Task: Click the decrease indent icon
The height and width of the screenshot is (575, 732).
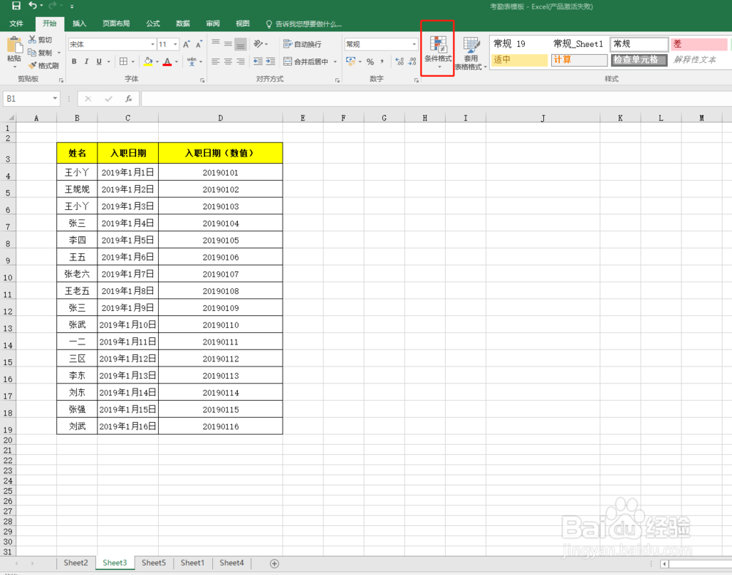Action: (x=258, y=61)
